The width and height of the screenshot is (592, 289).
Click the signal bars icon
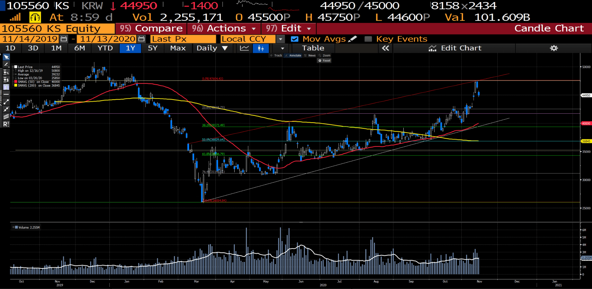click(15, 17)
